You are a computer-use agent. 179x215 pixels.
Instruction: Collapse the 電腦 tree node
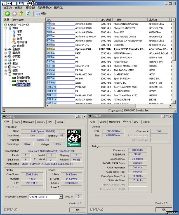(6, 28)
